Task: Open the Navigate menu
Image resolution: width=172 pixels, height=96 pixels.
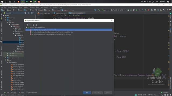Action: (15, 7)
